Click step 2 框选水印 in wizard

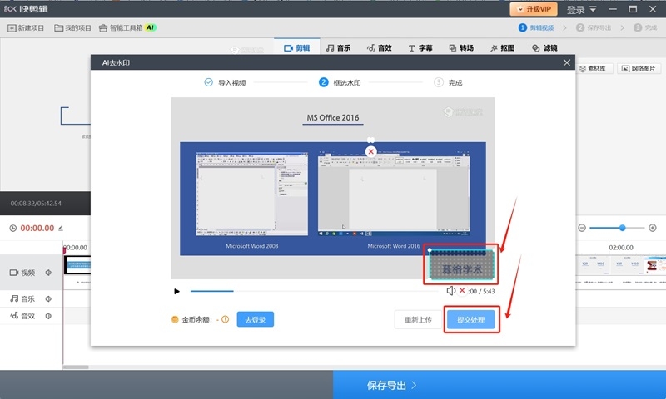tap(340, 82)
